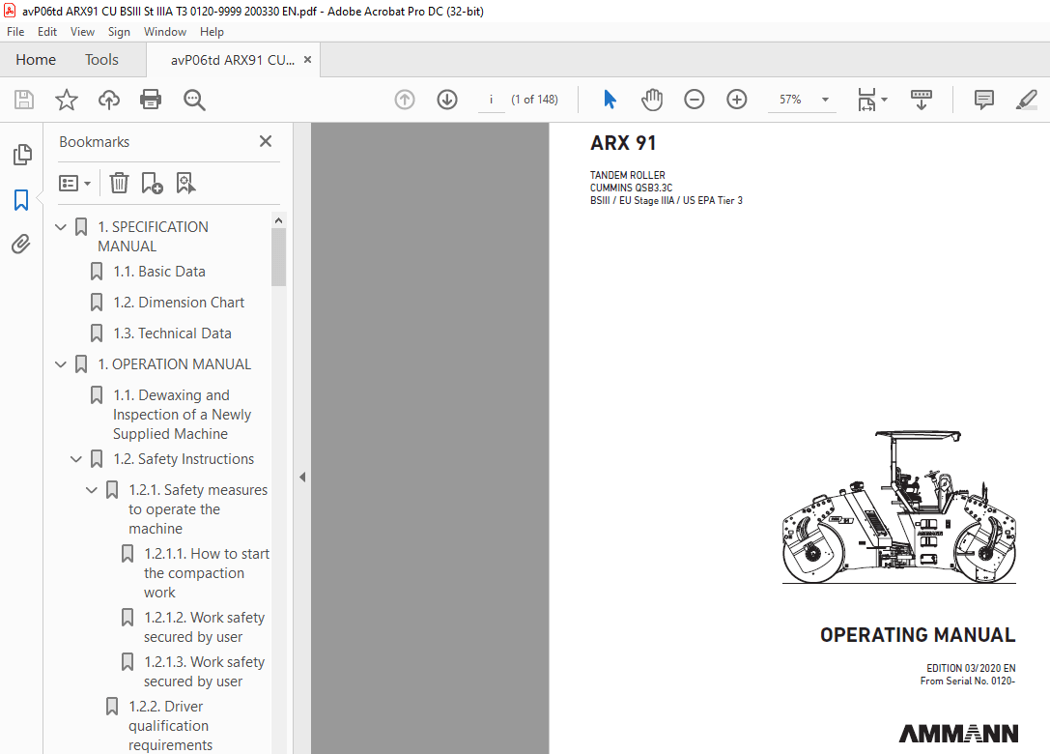The image size is (1050, 754).
Task: Go to the next page with down arrow
Action: tap(446, 99)
